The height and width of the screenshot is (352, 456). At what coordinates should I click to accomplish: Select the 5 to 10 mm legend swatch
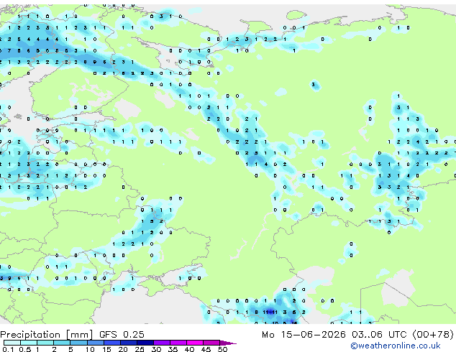coord(79,343)
